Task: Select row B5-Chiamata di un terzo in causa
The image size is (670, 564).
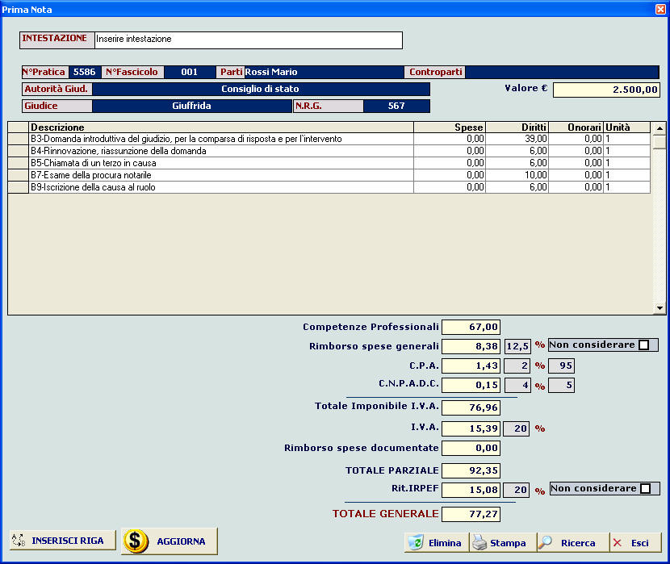Action: tap(329, 163)
